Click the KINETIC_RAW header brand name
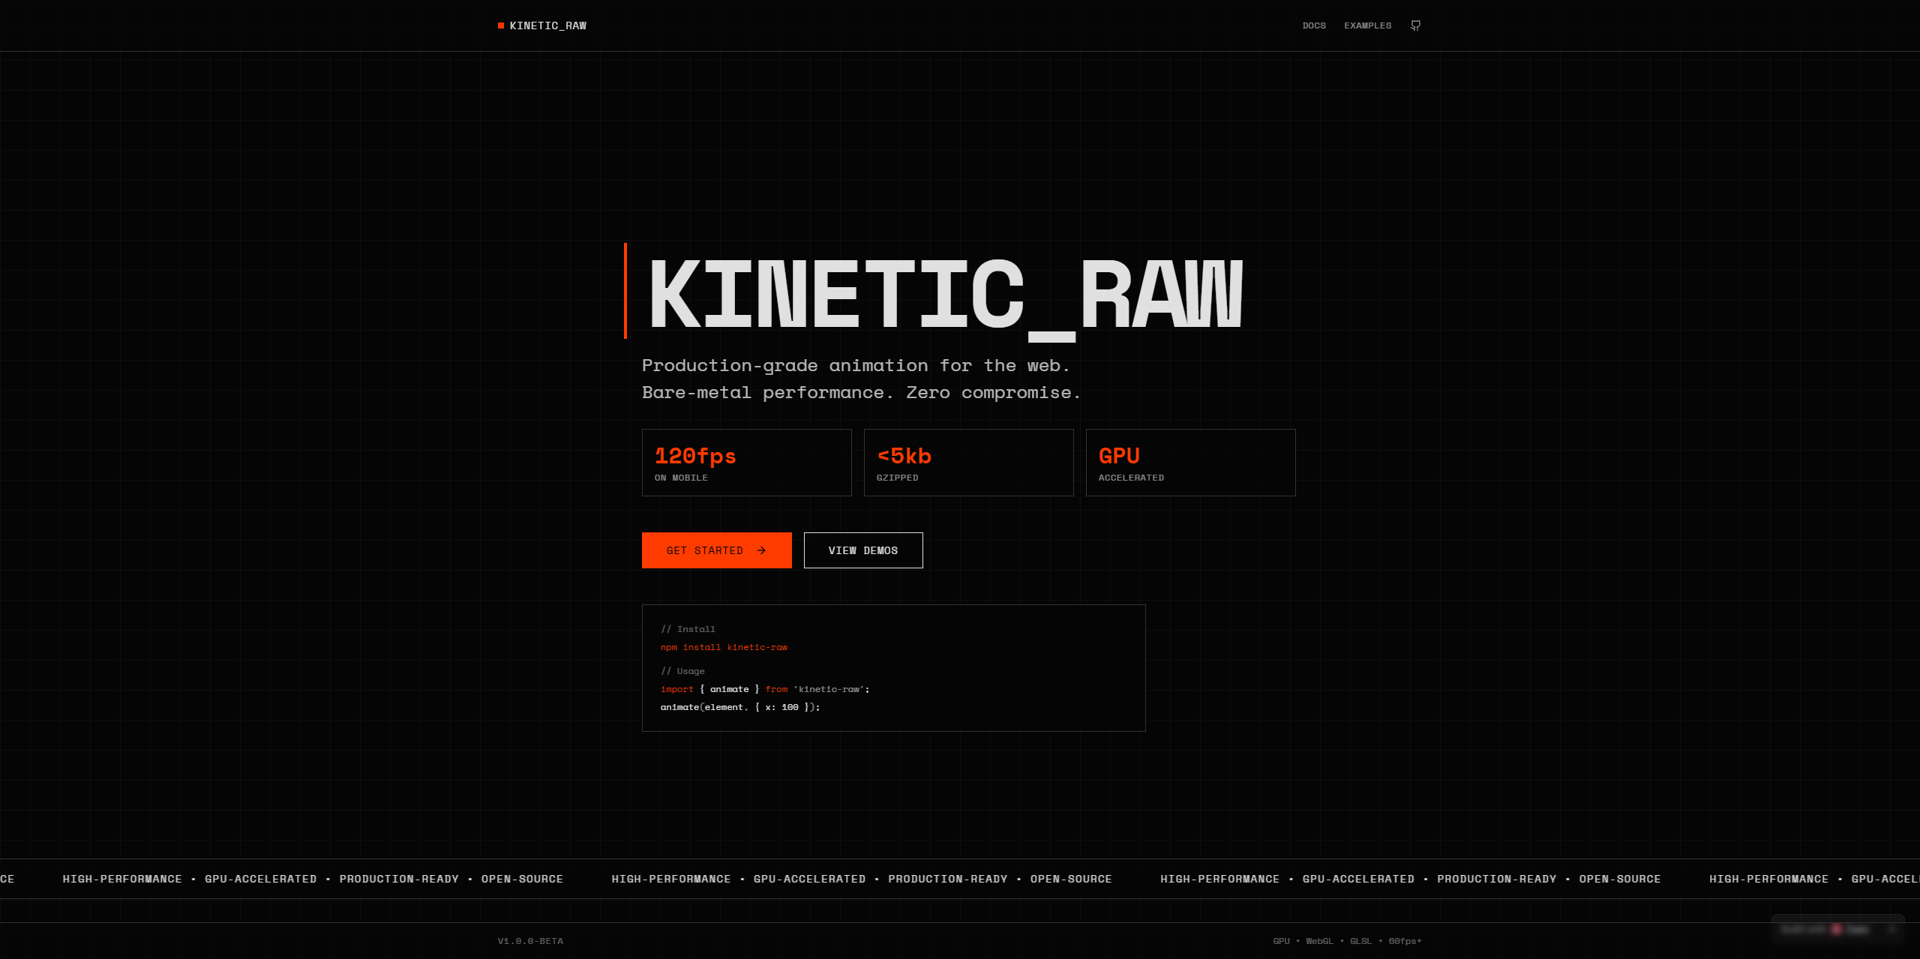 click(548, 25)
